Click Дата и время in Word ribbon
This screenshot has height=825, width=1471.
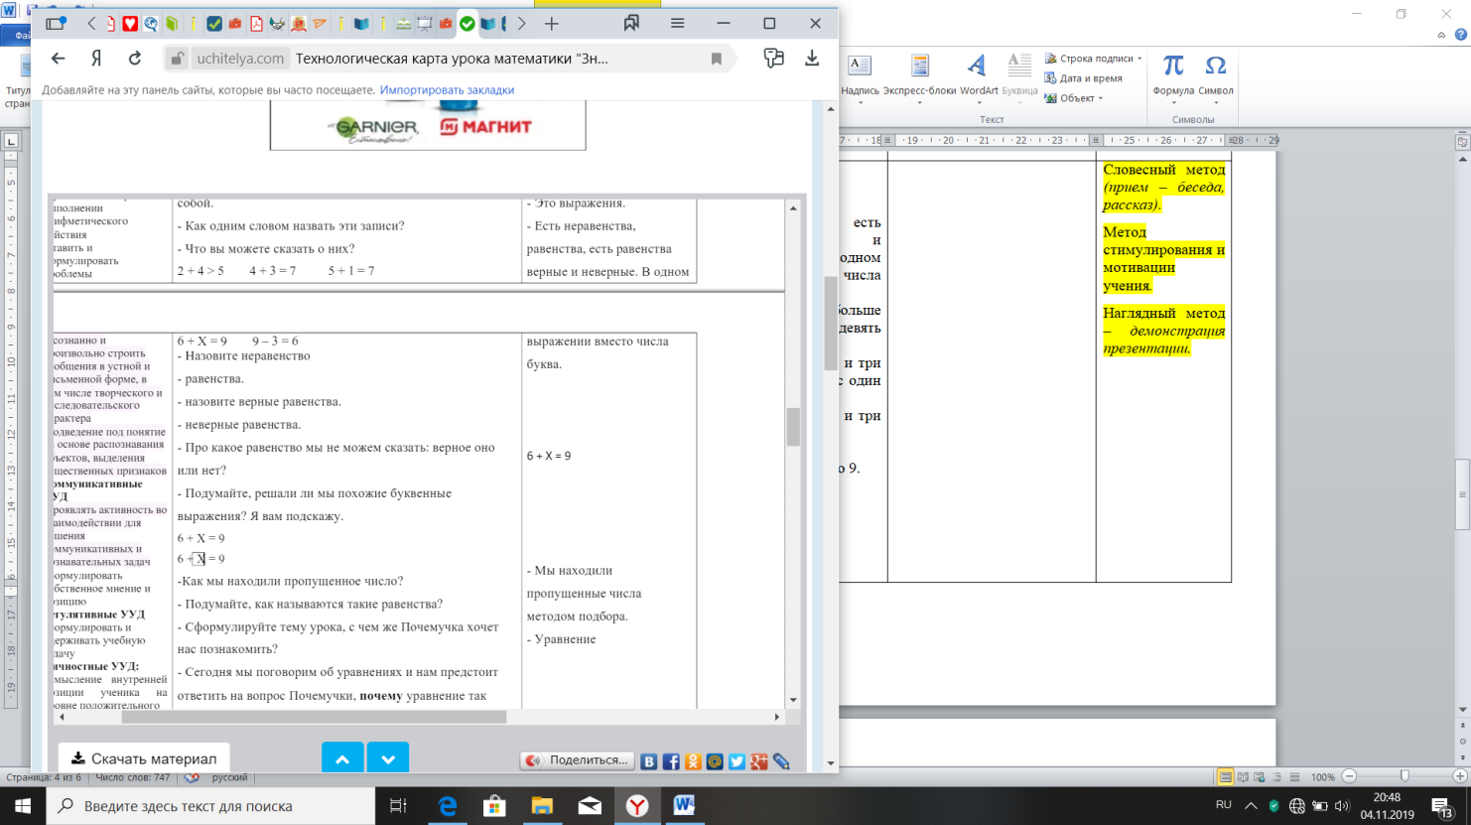[x=1083, y=78]
